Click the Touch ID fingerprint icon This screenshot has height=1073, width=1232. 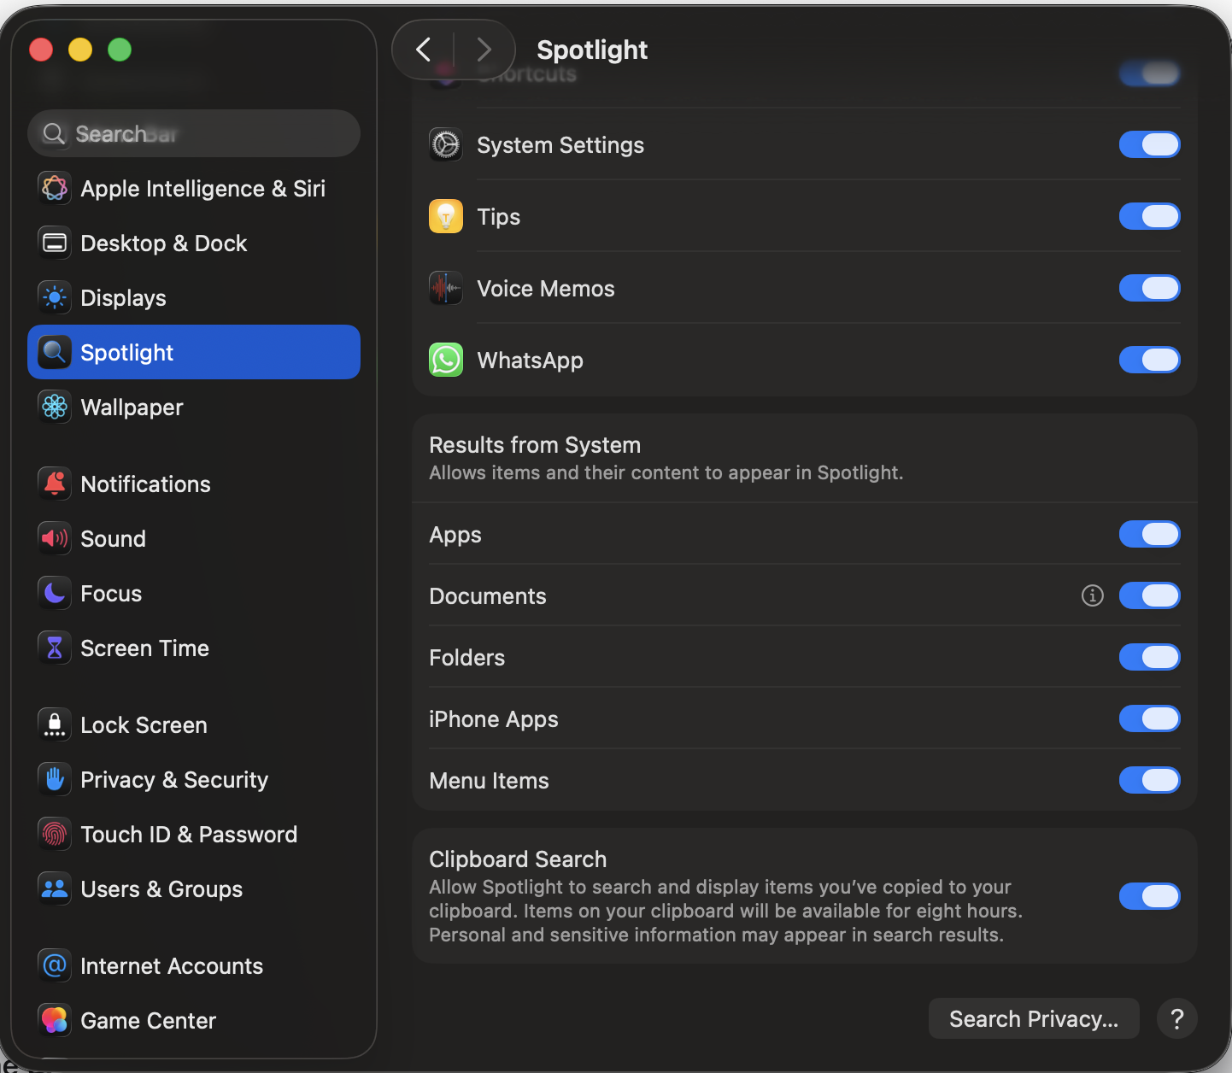pos(55,834)
